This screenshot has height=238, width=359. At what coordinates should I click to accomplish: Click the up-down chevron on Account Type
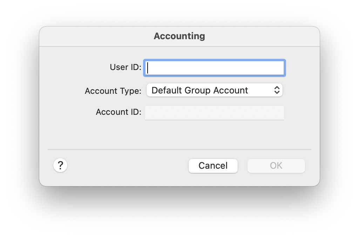(x=277, y=90)
